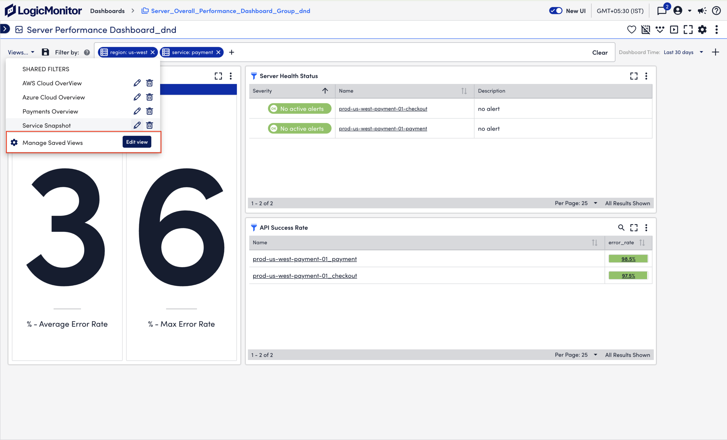The image size is (727, 440).
Task: Mark dashboard as favorite with heart
Action: tap(631, 30)
